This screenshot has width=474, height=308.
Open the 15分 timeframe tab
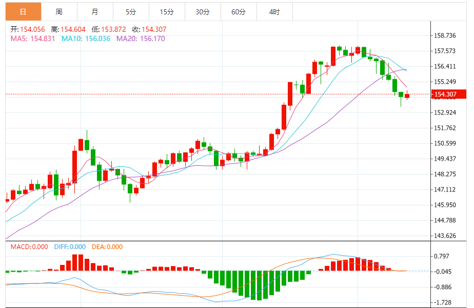point(167,12)
